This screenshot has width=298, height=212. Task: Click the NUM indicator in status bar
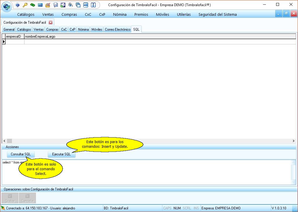pos(177,208)
